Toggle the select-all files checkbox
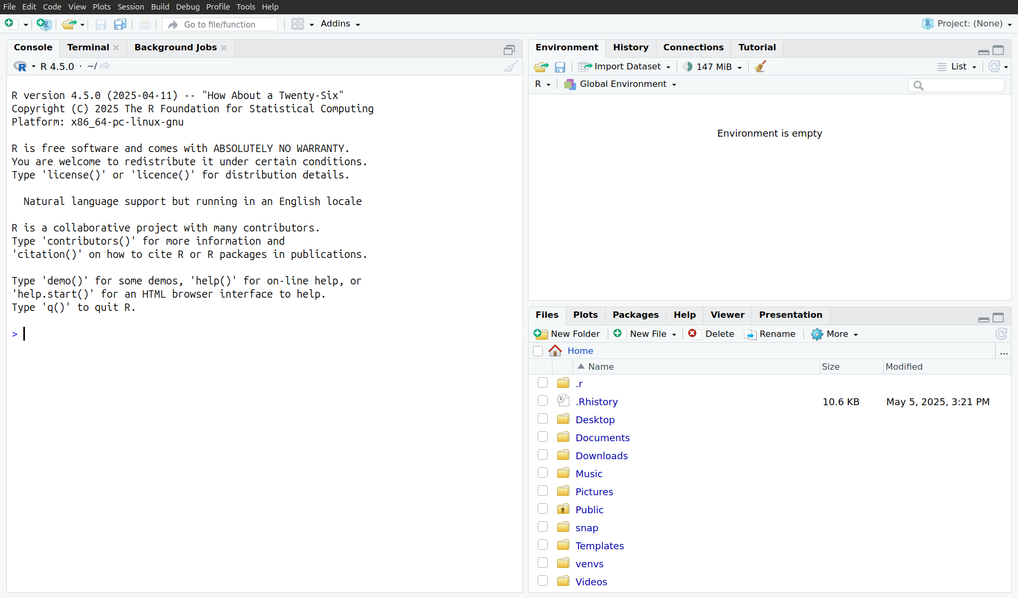Screen dimensions: 1018x598 538,351
